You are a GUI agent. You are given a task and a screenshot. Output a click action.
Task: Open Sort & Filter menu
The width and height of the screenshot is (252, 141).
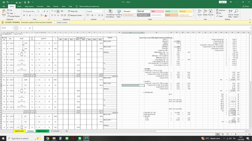(230, 13)
